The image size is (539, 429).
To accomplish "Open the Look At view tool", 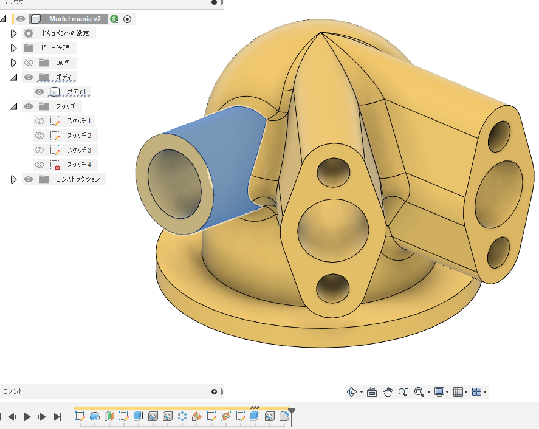I will click(371, 392).
